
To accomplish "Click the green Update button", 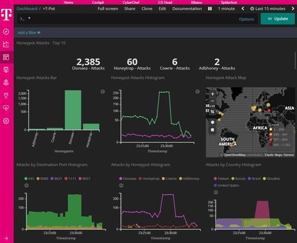I will click(x=277, y=19).
